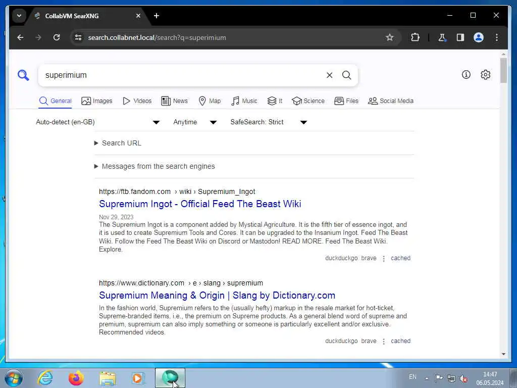517x388 pixels.
Task: Open Windows Media Player from taskbar
Action: click(138, 378)
